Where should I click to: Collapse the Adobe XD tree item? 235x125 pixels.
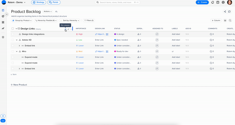coord(17,40)
